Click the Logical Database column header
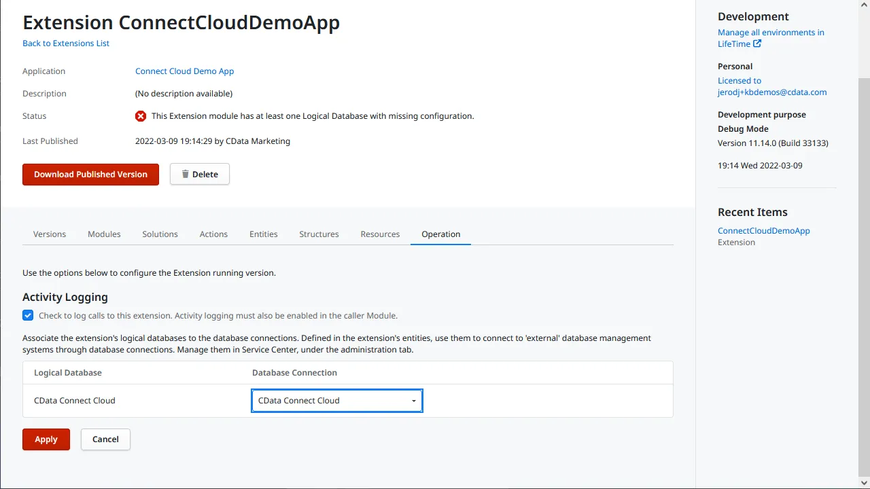The height and width of the screenshot is (489, 870). point(68,373)
